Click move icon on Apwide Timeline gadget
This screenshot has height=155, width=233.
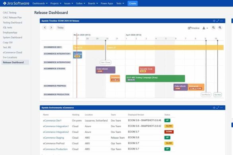[214, 21]
